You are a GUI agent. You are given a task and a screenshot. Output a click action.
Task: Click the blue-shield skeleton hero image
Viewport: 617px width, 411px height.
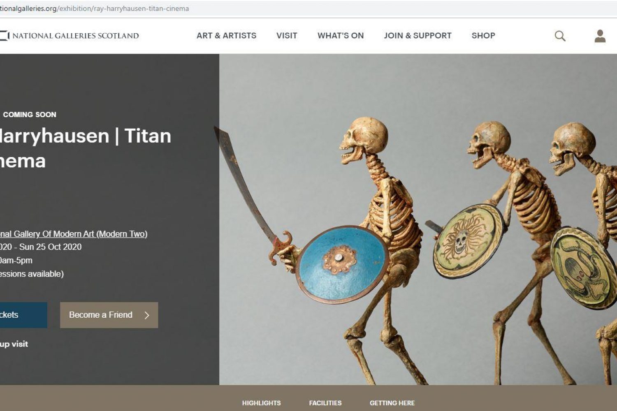click(x=418, y=219)
